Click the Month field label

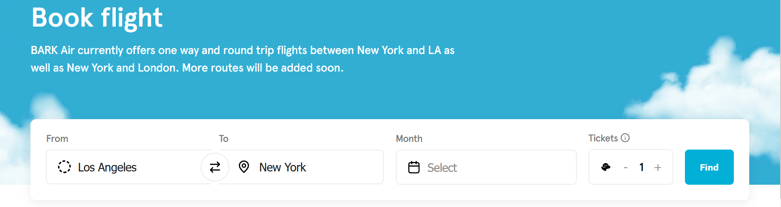409,138
